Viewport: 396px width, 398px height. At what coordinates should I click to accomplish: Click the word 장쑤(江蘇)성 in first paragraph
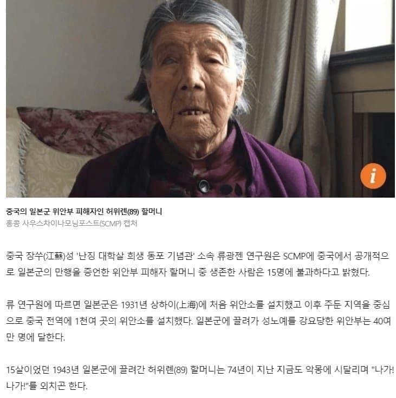click(x=49, y=256)
